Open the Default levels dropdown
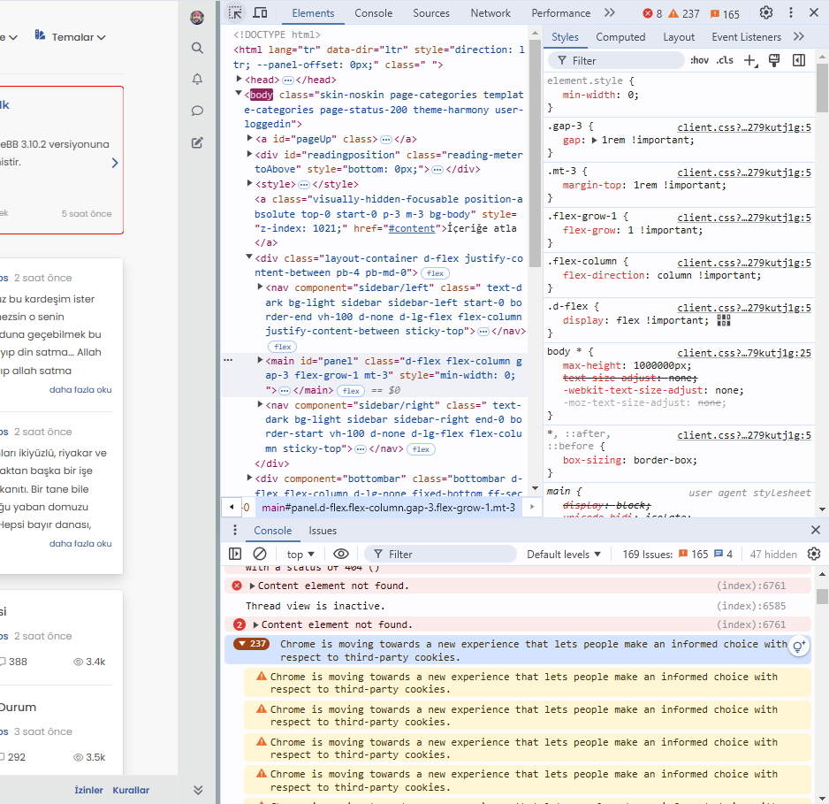The width and height of the screenshot is (829, 804). click(x=564, y=554)
